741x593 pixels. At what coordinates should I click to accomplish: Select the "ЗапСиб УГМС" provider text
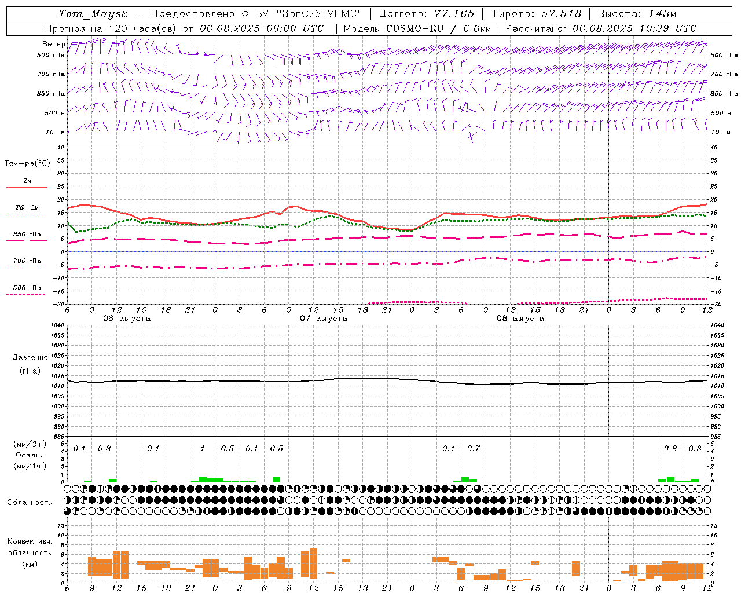point(320,14)
